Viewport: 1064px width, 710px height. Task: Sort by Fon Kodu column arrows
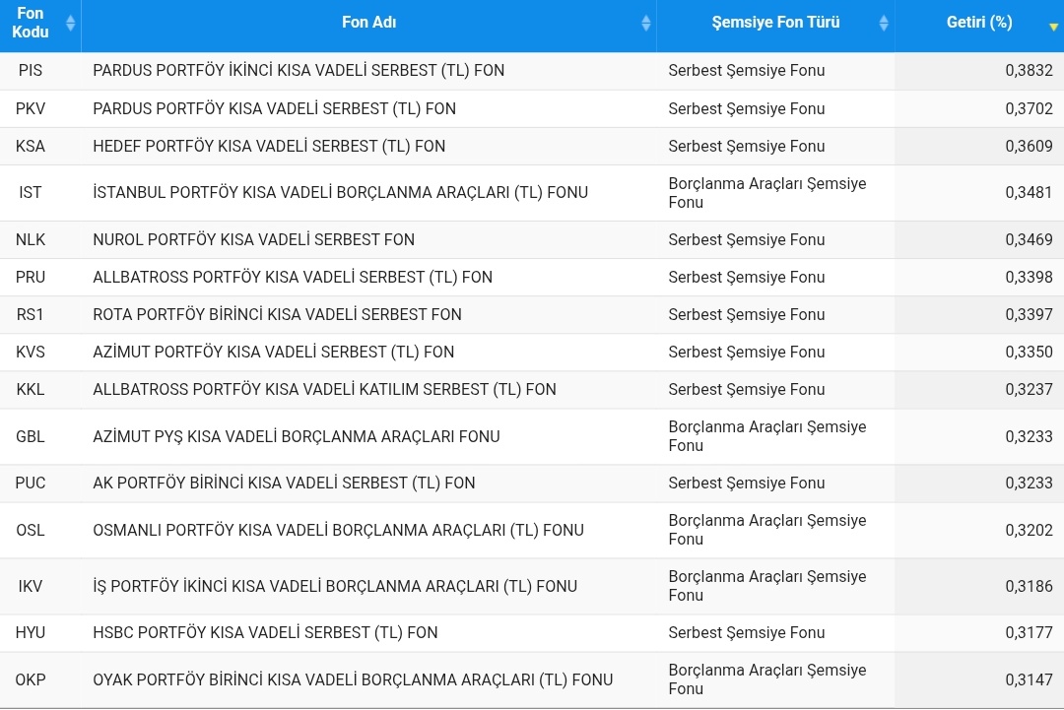70,23
